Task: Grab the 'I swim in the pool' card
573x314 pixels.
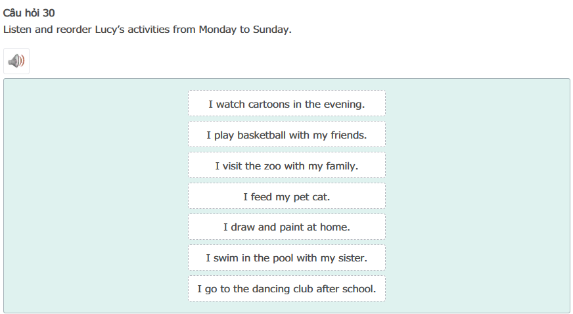Action: [x=286, y=258]
